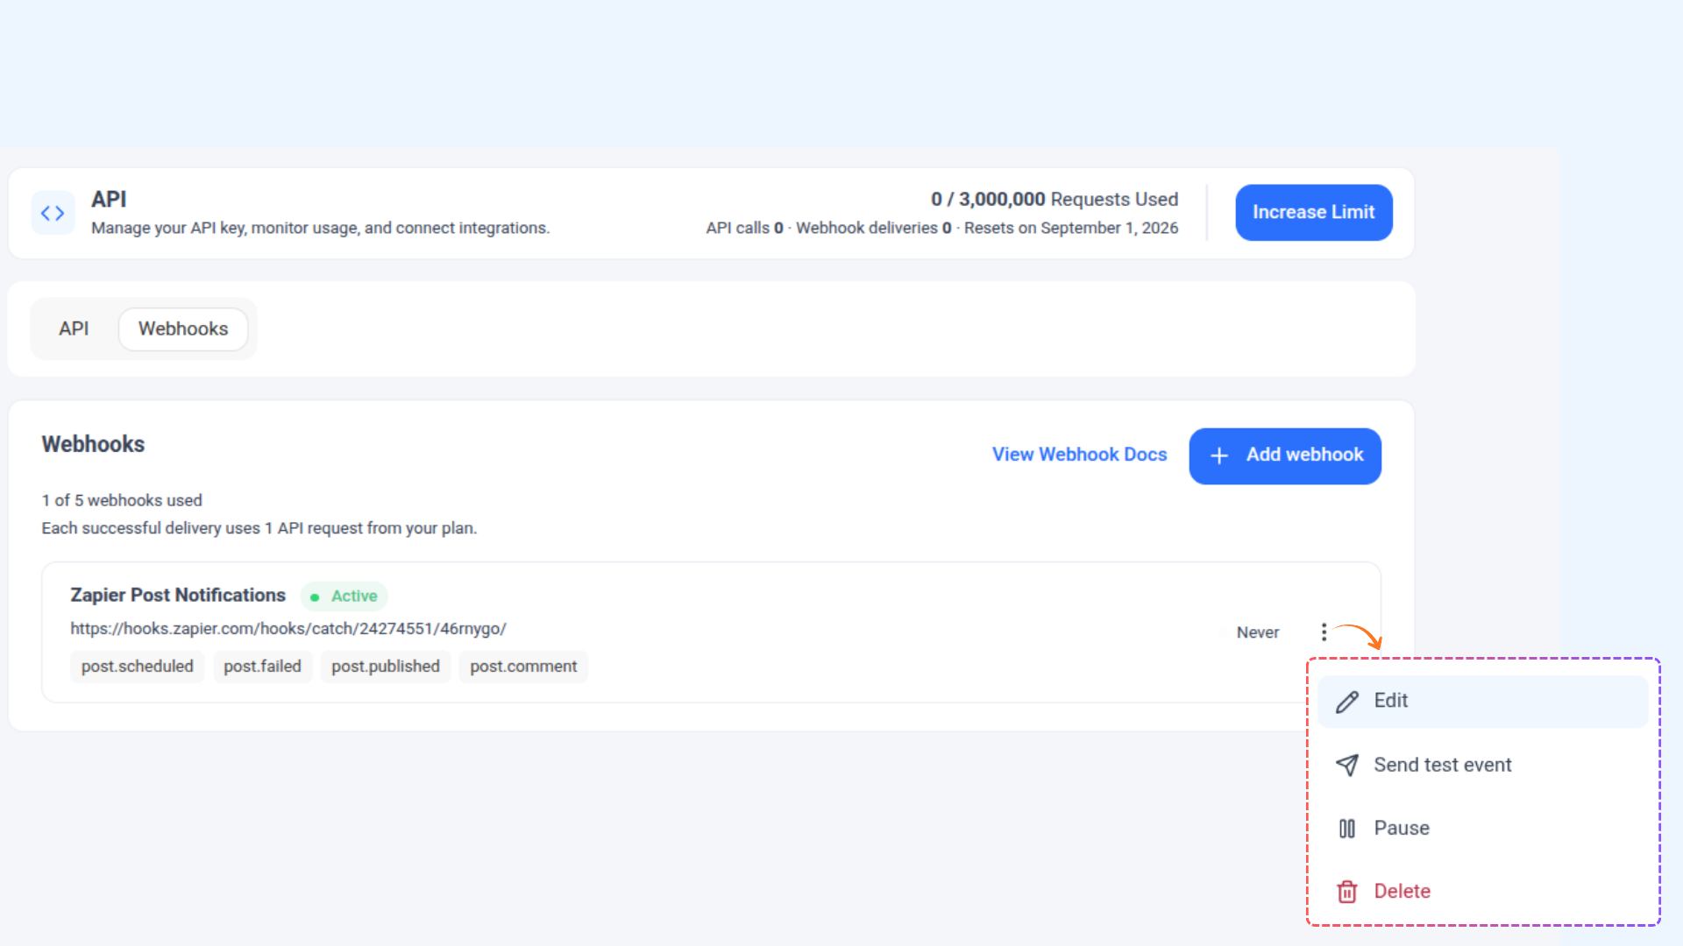Click the 1 of 5 webhooks used text

tap(122, 500)
